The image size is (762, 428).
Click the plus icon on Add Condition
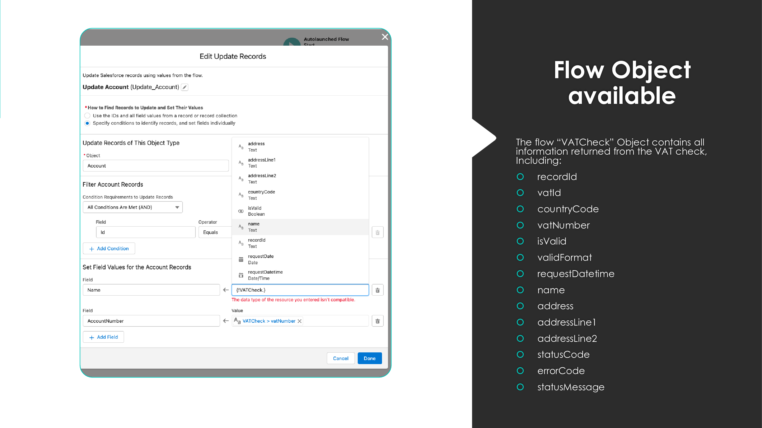(92, 249)
